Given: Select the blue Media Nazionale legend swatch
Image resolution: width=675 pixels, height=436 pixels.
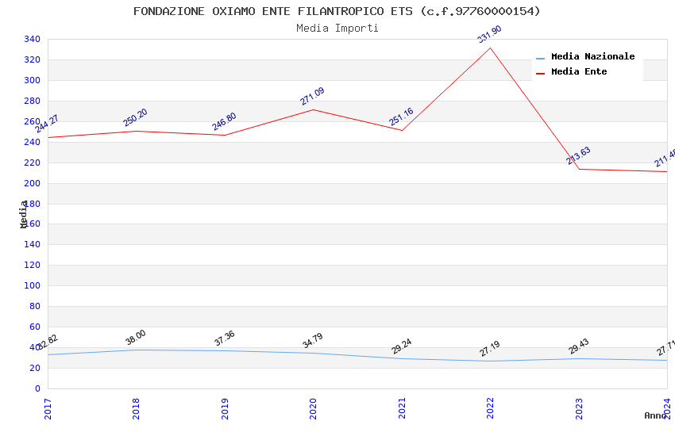Looking at the screenshot, I should tap(540, 59).
